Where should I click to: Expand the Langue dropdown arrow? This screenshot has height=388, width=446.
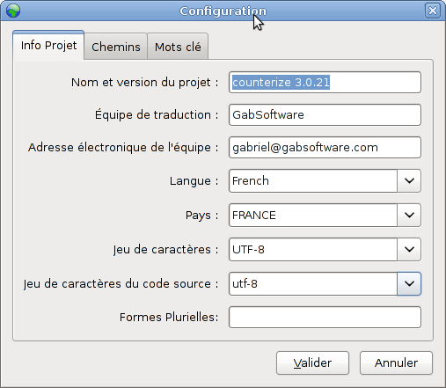409,180
